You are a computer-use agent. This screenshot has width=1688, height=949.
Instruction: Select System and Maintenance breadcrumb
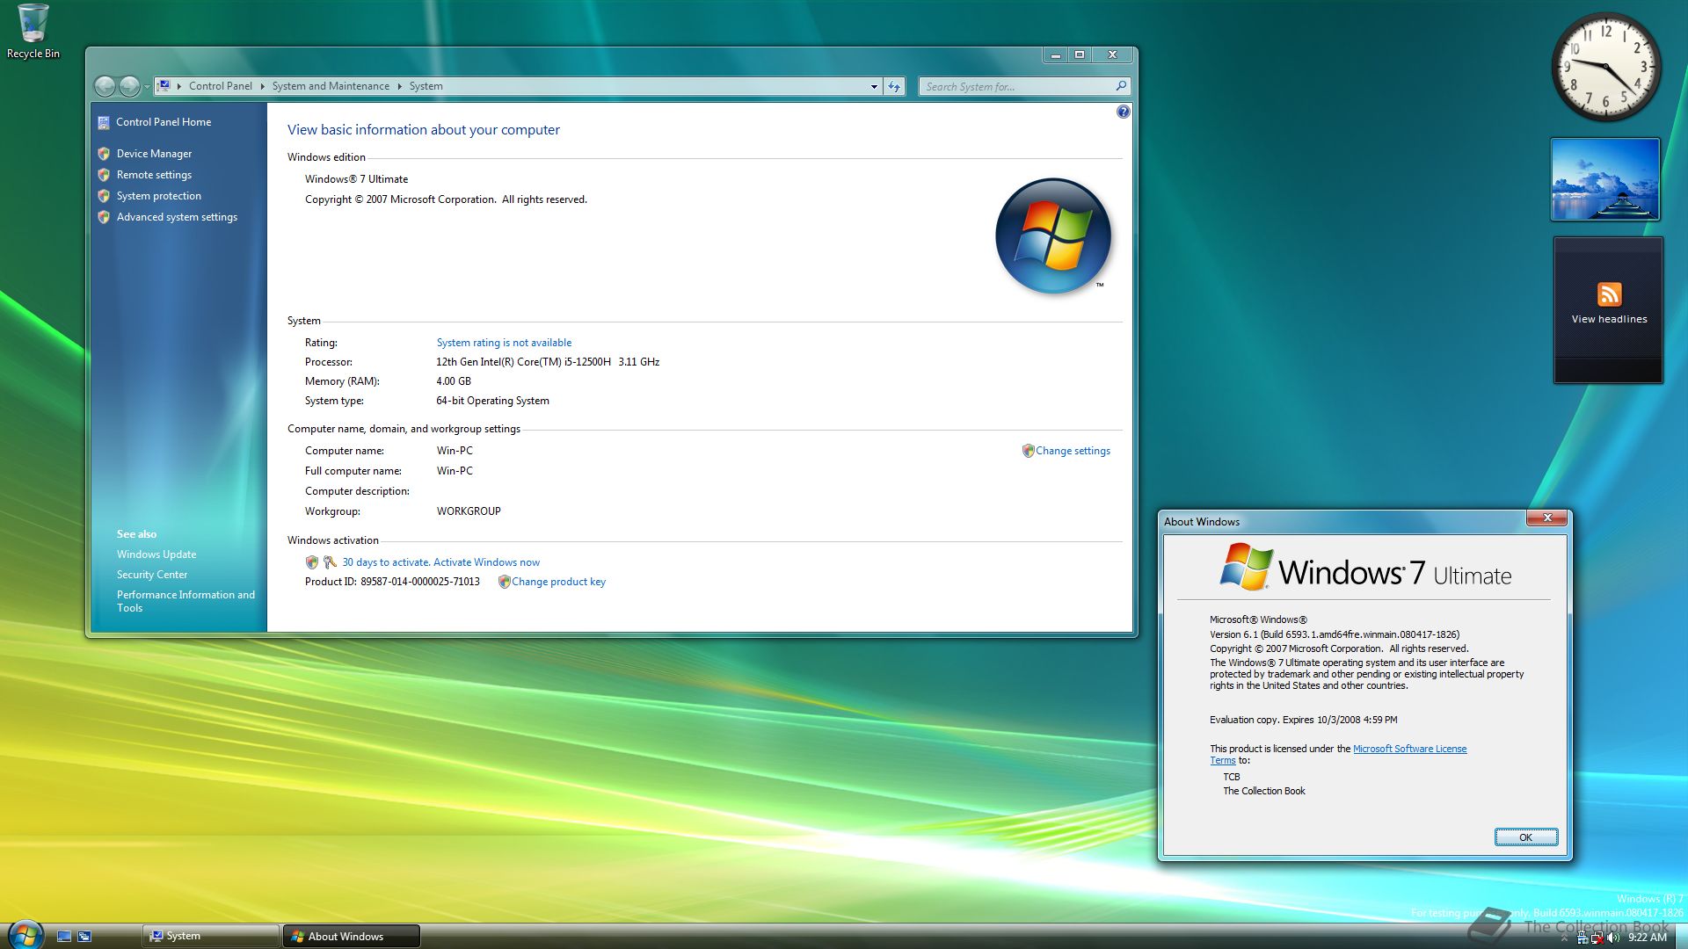(x=331, y=86)
